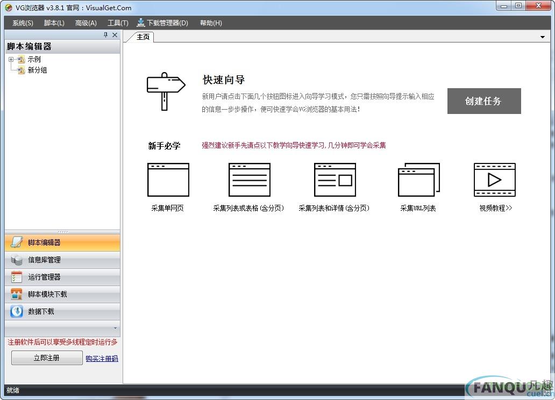Click the 采集单网页 label
This screenshot has width=555, height=400.
167,208
